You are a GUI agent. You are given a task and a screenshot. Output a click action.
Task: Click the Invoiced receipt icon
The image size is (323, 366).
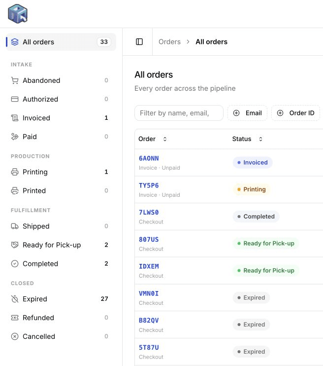[15, 118]
